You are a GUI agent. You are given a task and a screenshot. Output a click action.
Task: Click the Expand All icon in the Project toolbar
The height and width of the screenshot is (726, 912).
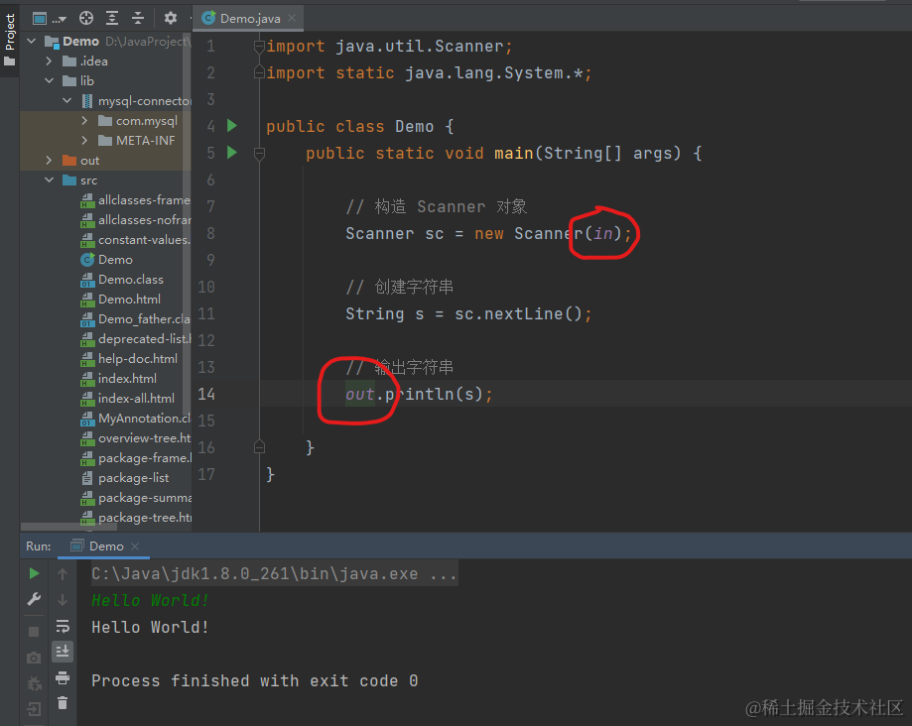tap(112, 19)
